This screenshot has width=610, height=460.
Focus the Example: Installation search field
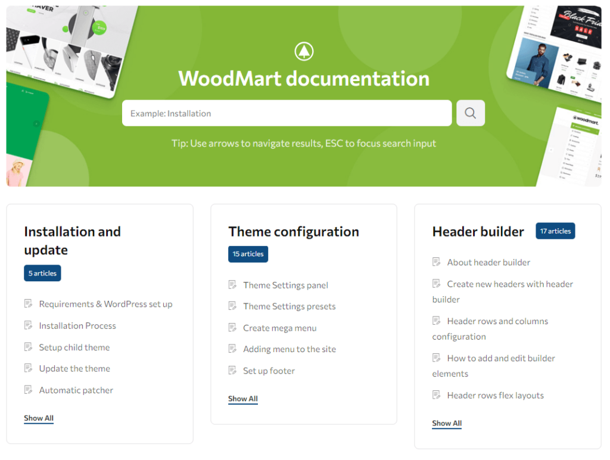point(287,113)
